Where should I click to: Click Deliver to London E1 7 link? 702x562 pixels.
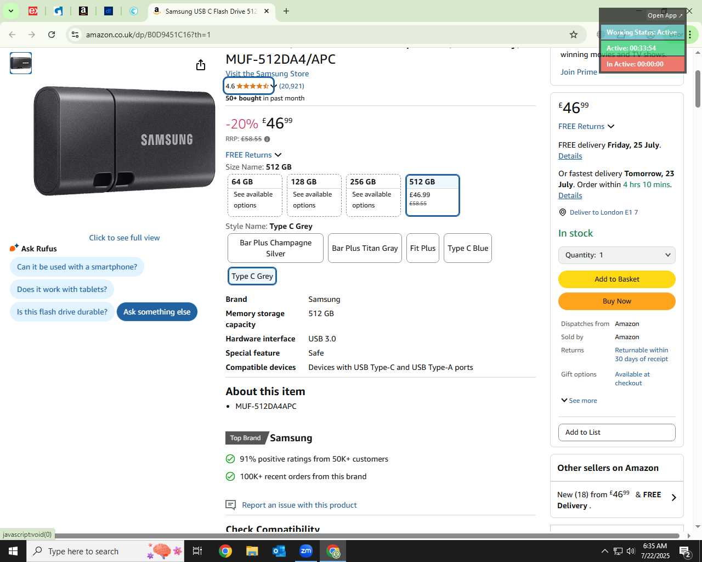[x=603, y=212]
